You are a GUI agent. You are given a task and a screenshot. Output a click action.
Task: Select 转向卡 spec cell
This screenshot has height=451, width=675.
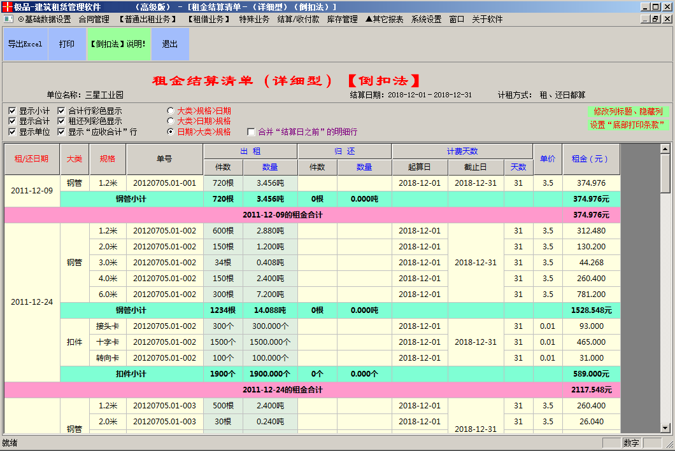click(x=108, y=358)
